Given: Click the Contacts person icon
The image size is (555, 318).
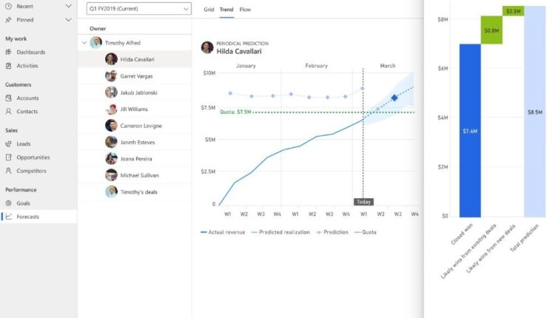Looking at the screenshot, I should point(8,112).
